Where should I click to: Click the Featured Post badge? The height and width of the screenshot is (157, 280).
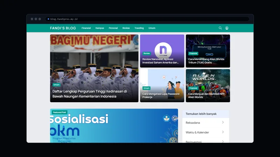59,112
